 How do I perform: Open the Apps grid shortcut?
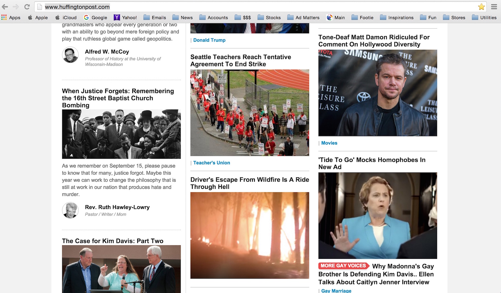coord(11,17)
